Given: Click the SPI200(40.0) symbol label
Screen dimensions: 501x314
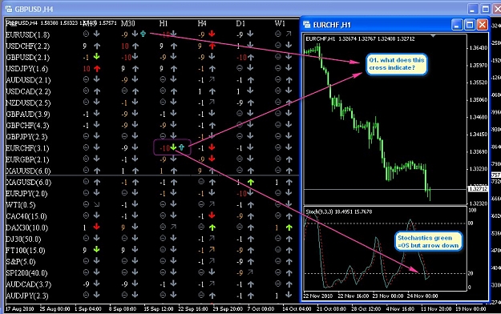Looking at the screenshot, I should (26, 273).
